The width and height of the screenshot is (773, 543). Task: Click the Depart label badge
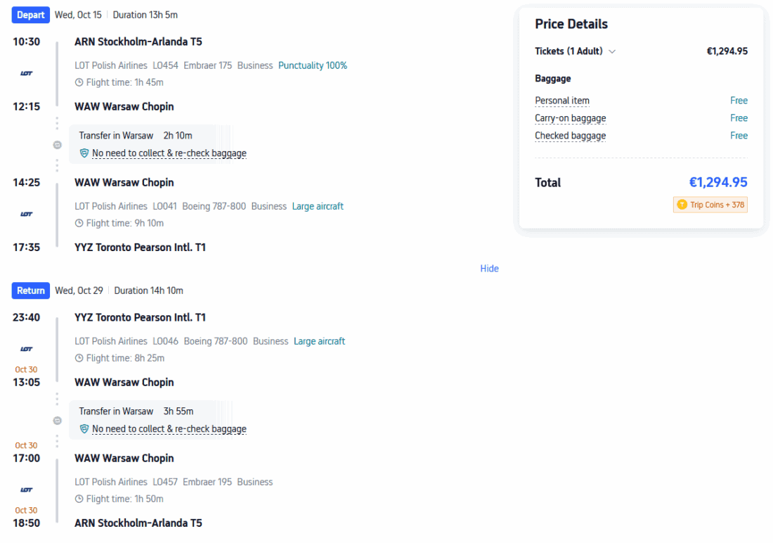(30, 15)
